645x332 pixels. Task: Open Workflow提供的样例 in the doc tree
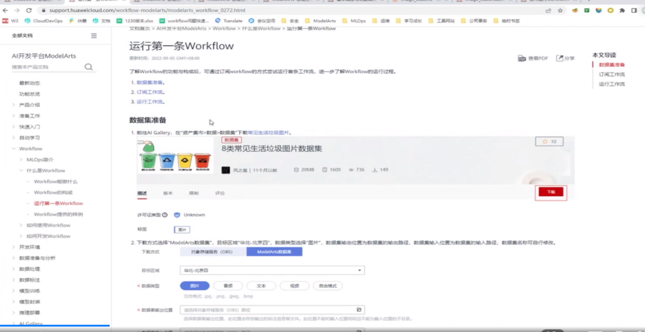58,215
